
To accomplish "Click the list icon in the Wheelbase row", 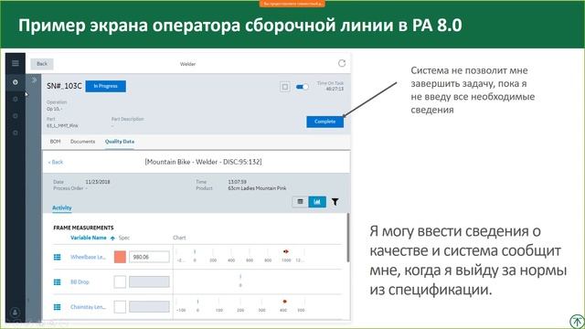I will pos(57,257).
